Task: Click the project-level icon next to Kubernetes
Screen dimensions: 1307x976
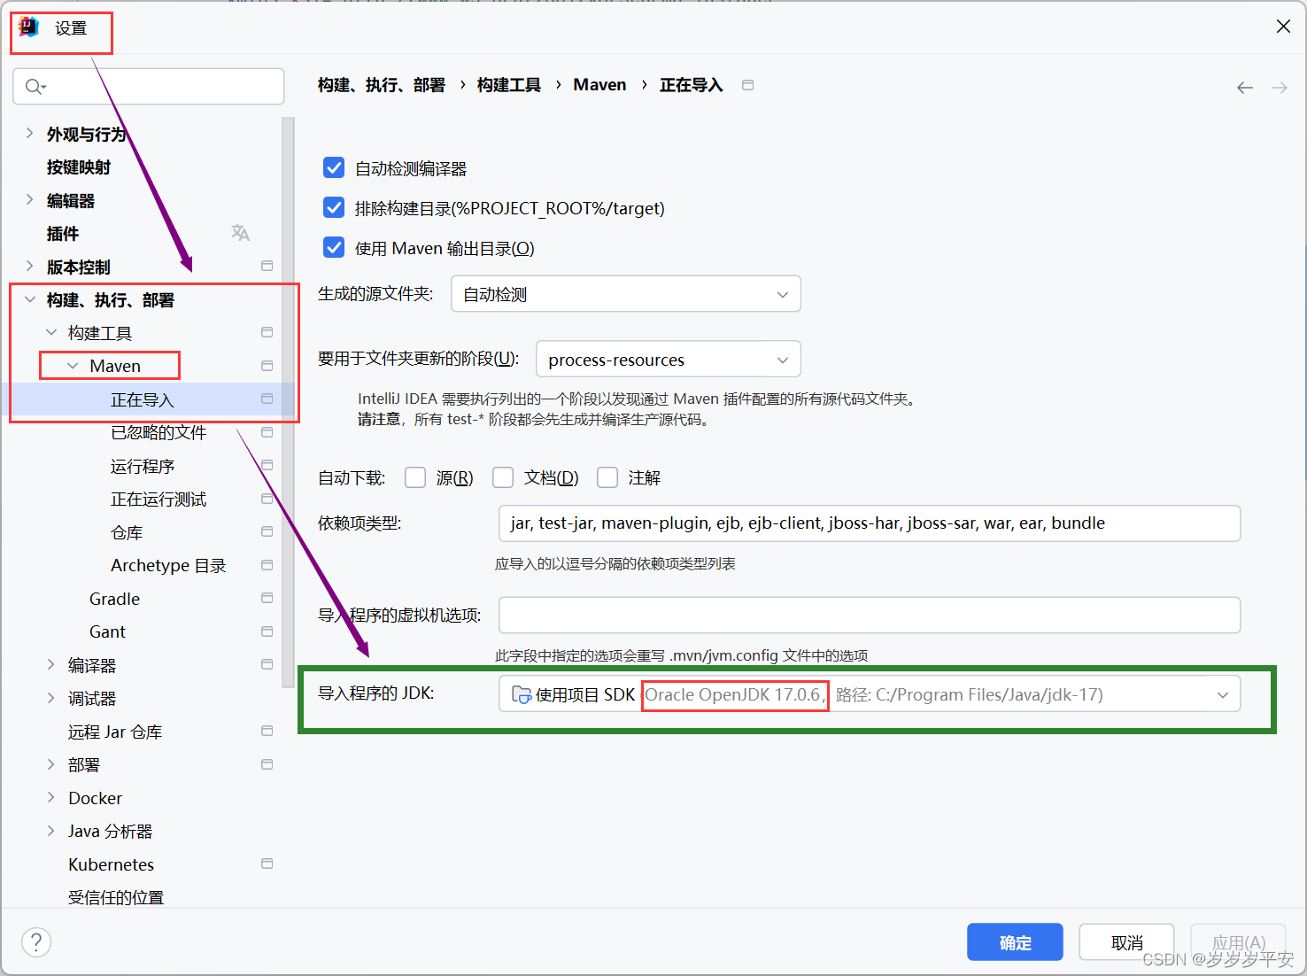Action: (267, 864)
